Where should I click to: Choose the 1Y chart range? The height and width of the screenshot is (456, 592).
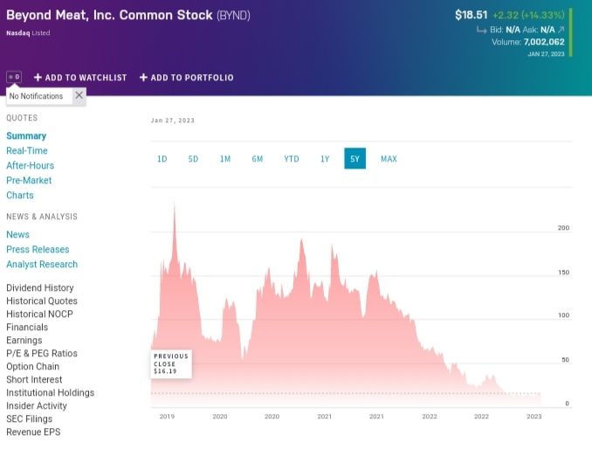point(325,159)
